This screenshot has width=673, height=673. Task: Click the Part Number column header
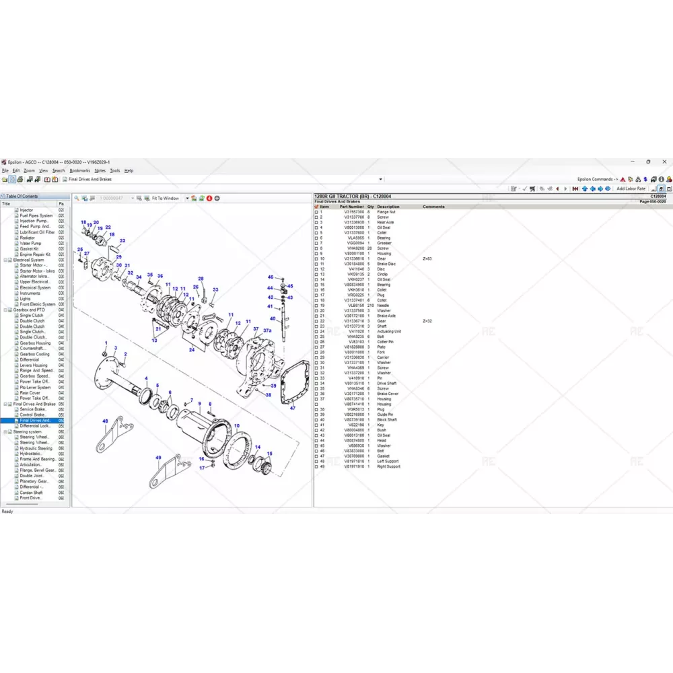[351, 207]
